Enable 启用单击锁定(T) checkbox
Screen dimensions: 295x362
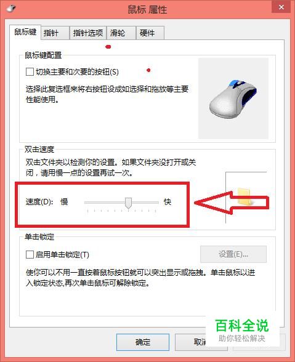tap(30, 255)
